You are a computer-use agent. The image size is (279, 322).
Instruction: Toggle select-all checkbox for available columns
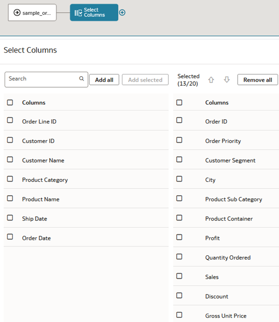pos(10,103)
